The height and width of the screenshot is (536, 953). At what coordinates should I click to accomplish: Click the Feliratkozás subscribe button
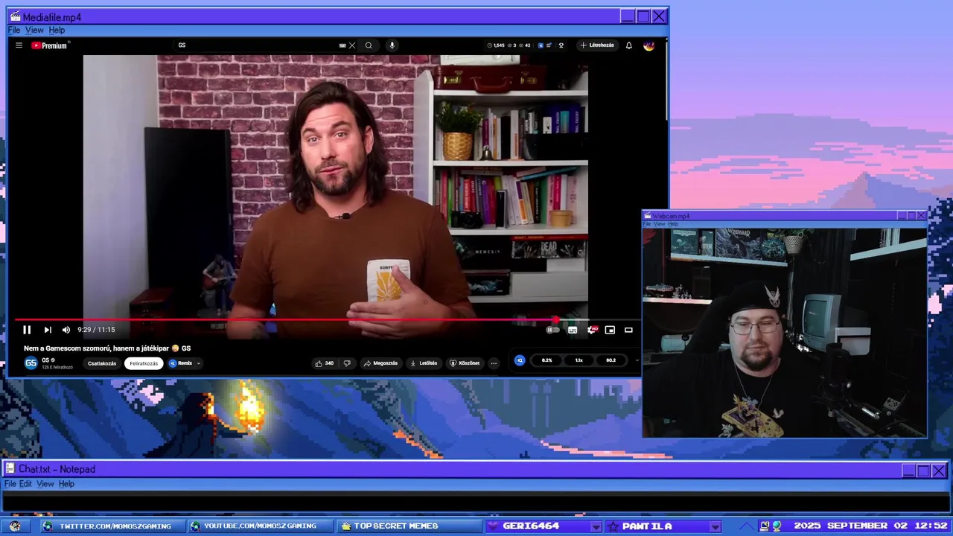pyautogui.click(x=144, y=363)
